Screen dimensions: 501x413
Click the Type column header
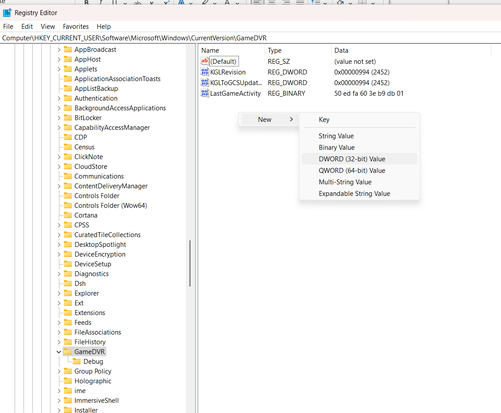[298, 51]
